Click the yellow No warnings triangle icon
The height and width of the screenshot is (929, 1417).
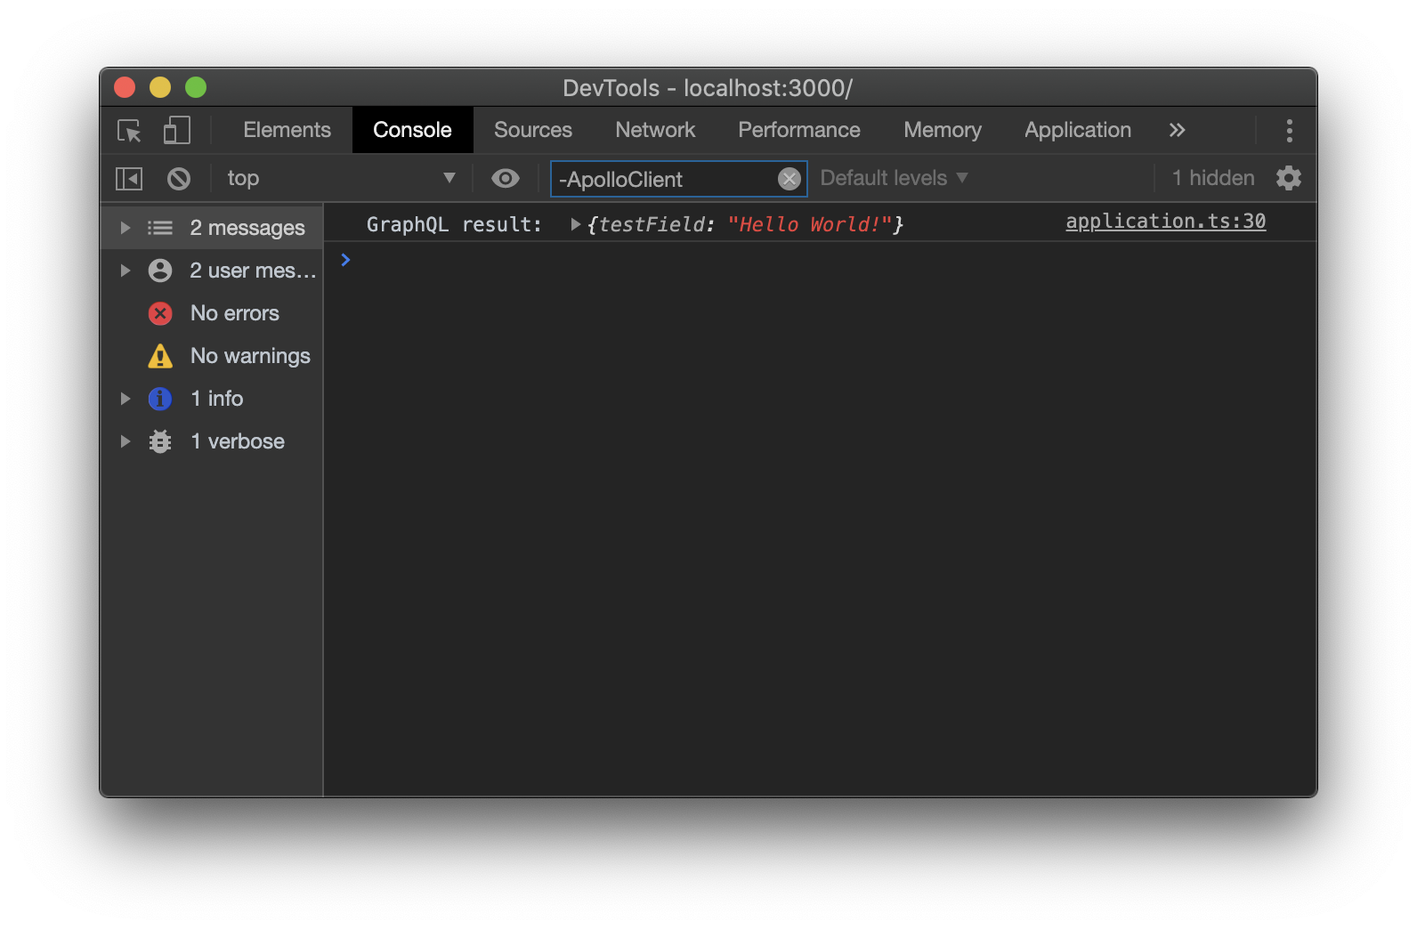click(x=160, y=356)
